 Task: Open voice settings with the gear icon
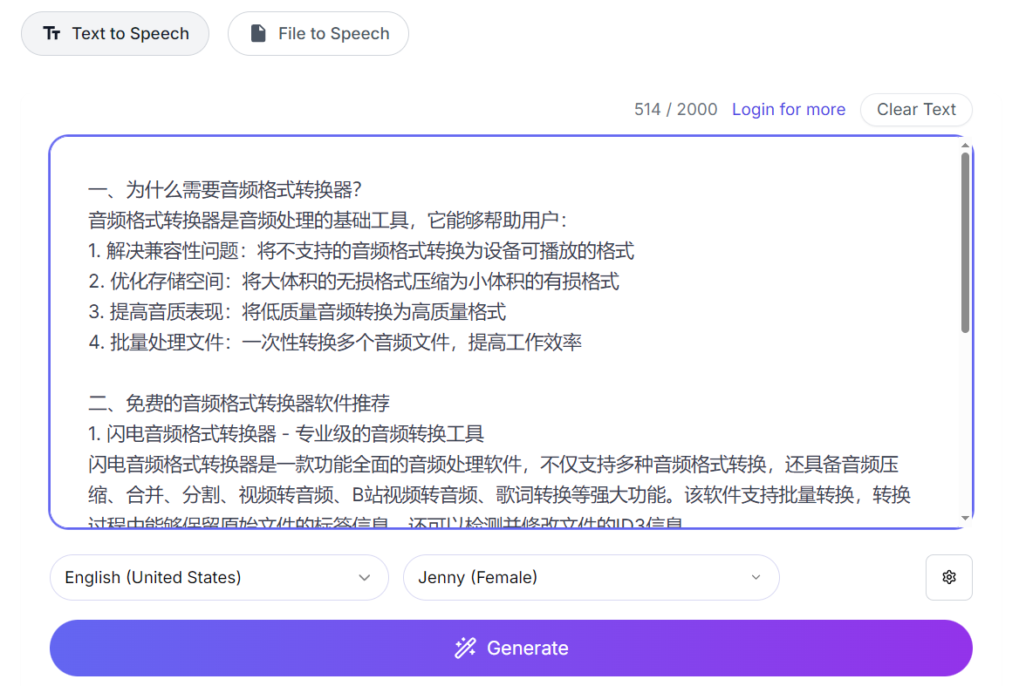coord(948,577)
